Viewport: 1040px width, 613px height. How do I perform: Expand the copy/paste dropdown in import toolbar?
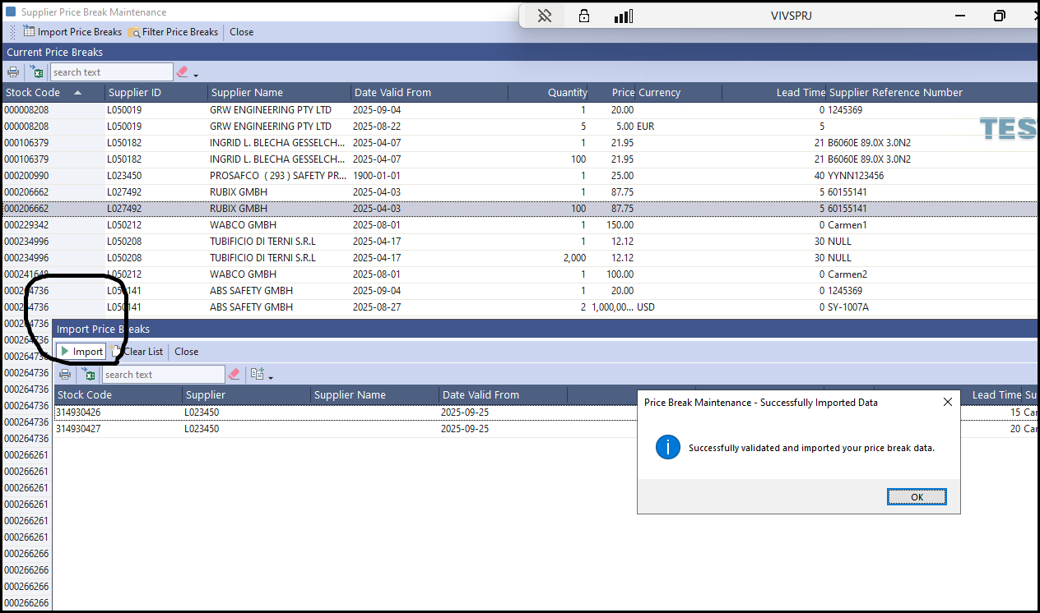pyautogui.click(x=262, y=375)
